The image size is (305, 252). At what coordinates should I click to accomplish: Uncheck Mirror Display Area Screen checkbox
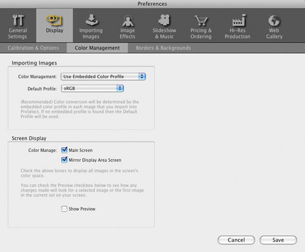coord(64,160)
